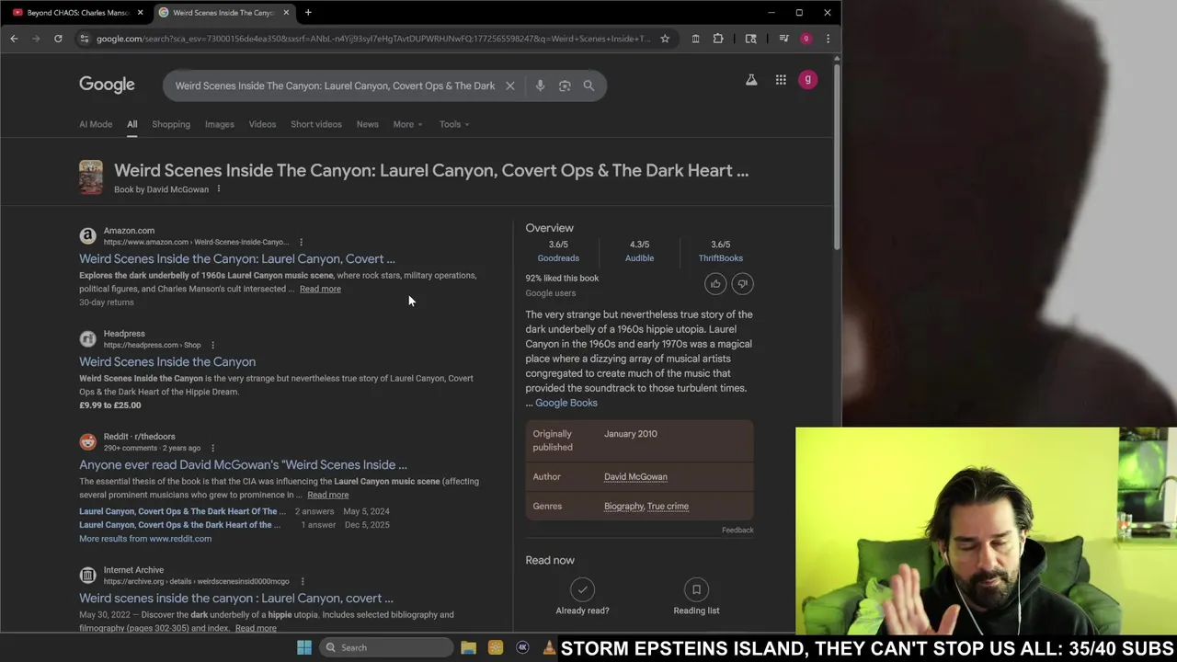Viewport: 1177px width, 662px height.
Task: Click Read more under the Amazon snippet
Action: 320,289
